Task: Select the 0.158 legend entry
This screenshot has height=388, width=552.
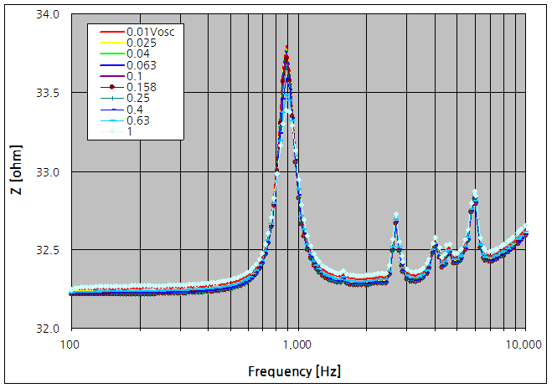Action: point(128,87)
